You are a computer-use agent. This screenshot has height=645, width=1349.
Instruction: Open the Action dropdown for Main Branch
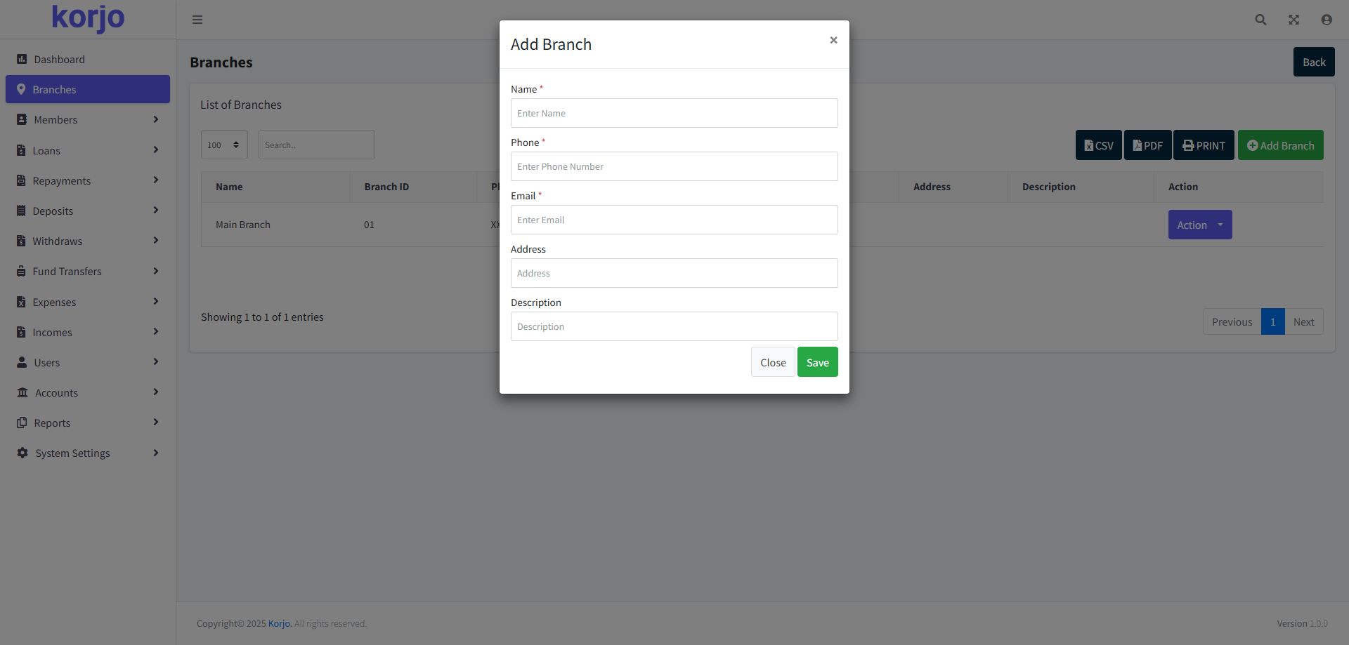coord(1199,225)
